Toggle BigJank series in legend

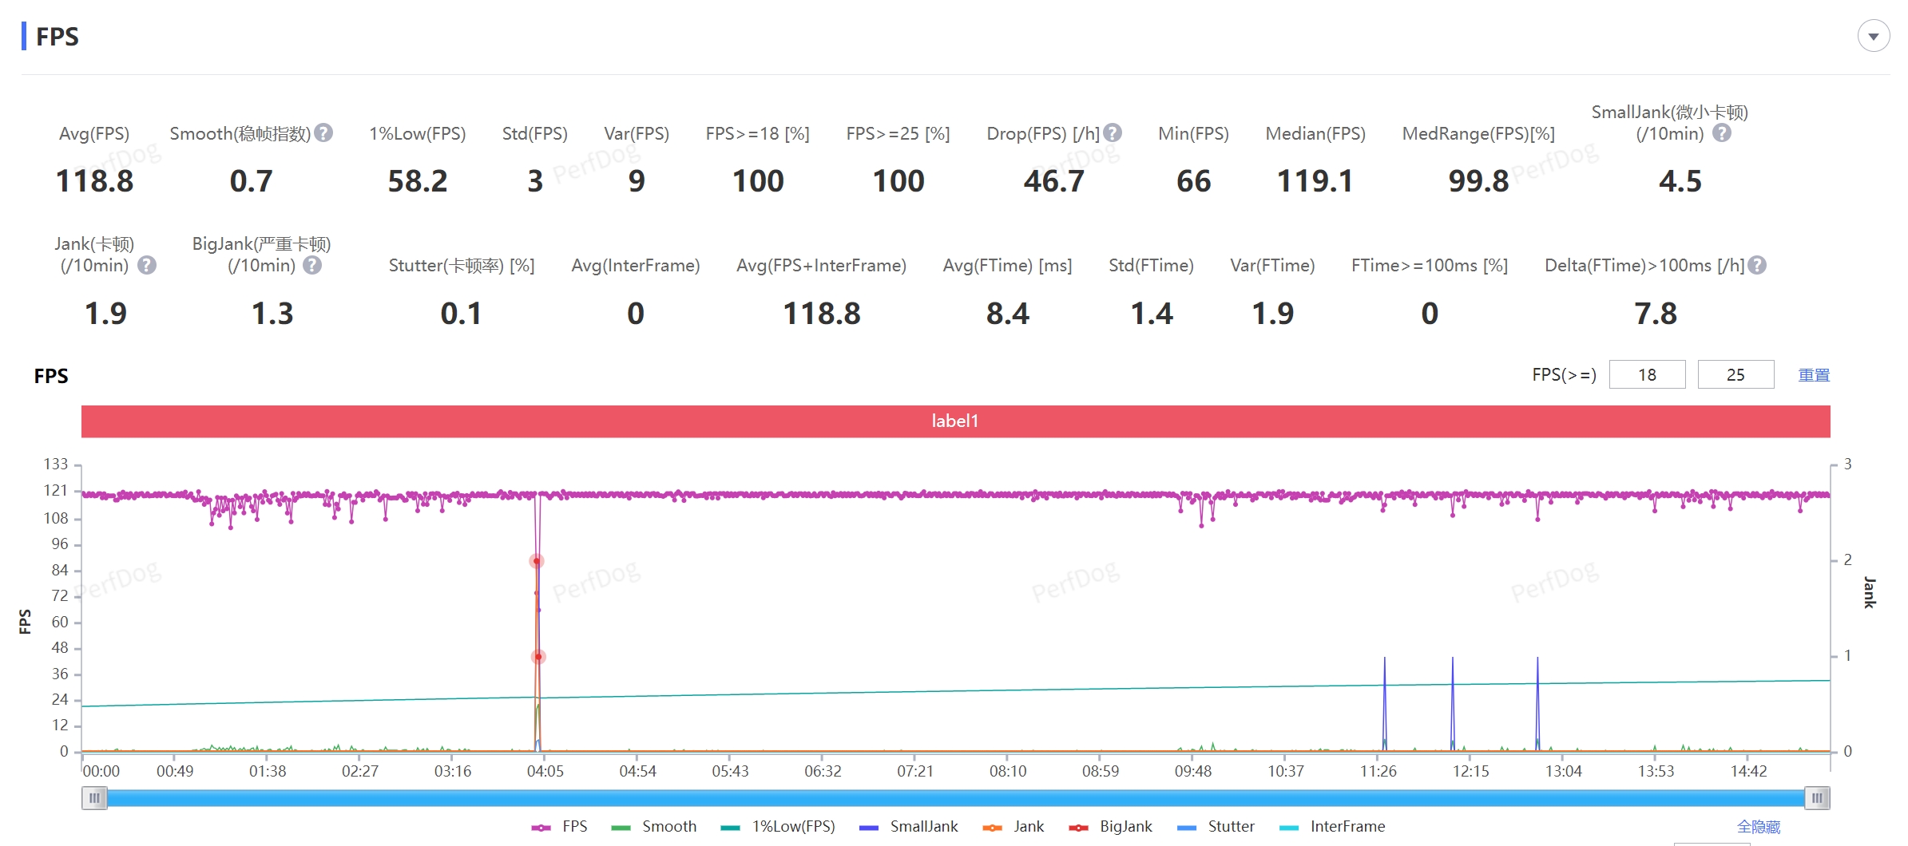coord(1111,827)
